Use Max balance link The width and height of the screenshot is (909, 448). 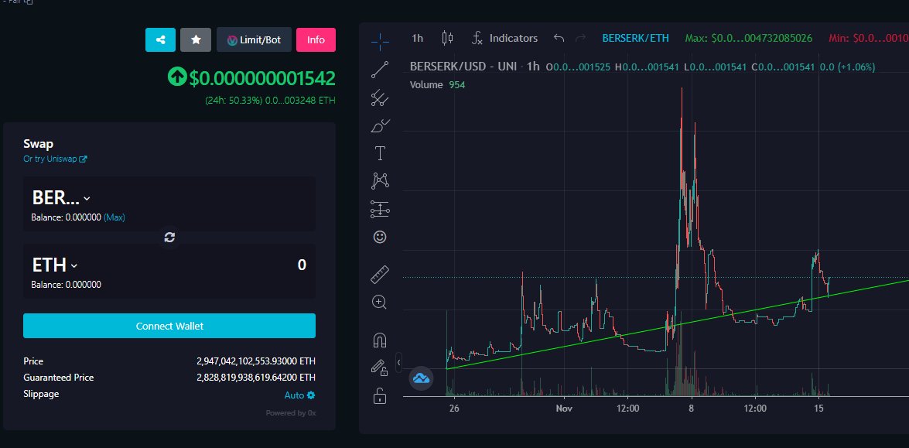click(114, 217)
